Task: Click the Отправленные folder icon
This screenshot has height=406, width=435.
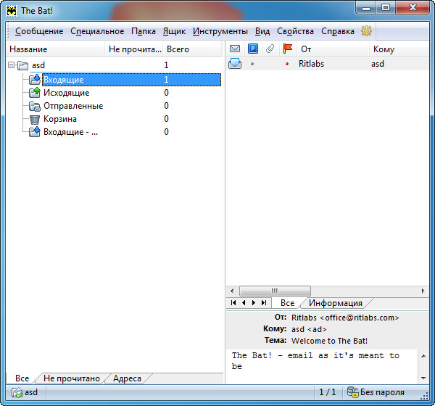Action: pyautogui.click(x=35, y=106)
